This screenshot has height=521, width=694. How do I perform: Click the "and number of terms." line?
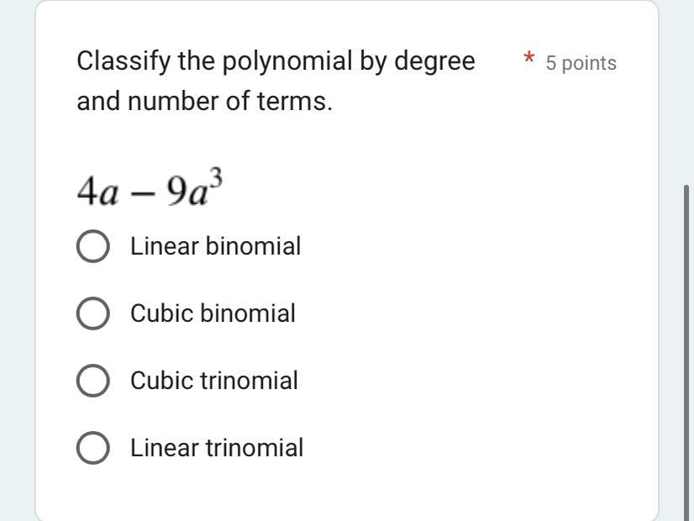point(204,102)
